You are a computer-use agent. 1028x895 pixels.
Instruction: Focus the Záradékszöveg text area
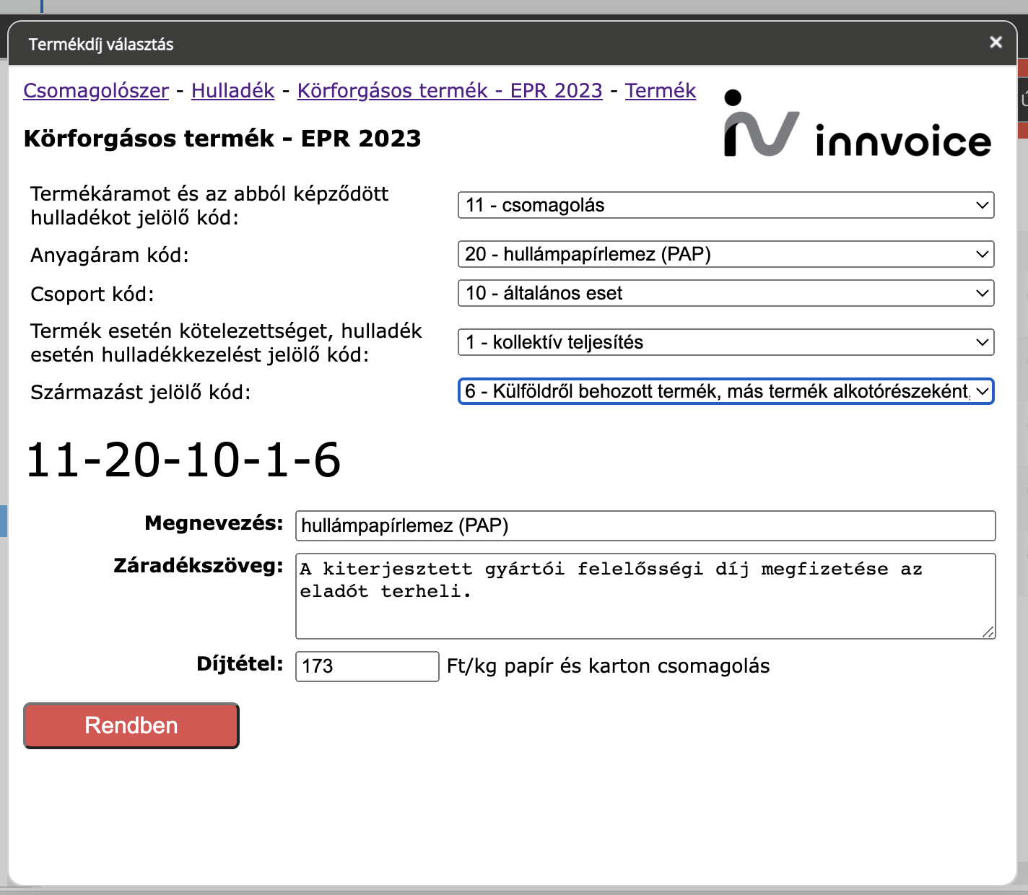click(645, 596)
